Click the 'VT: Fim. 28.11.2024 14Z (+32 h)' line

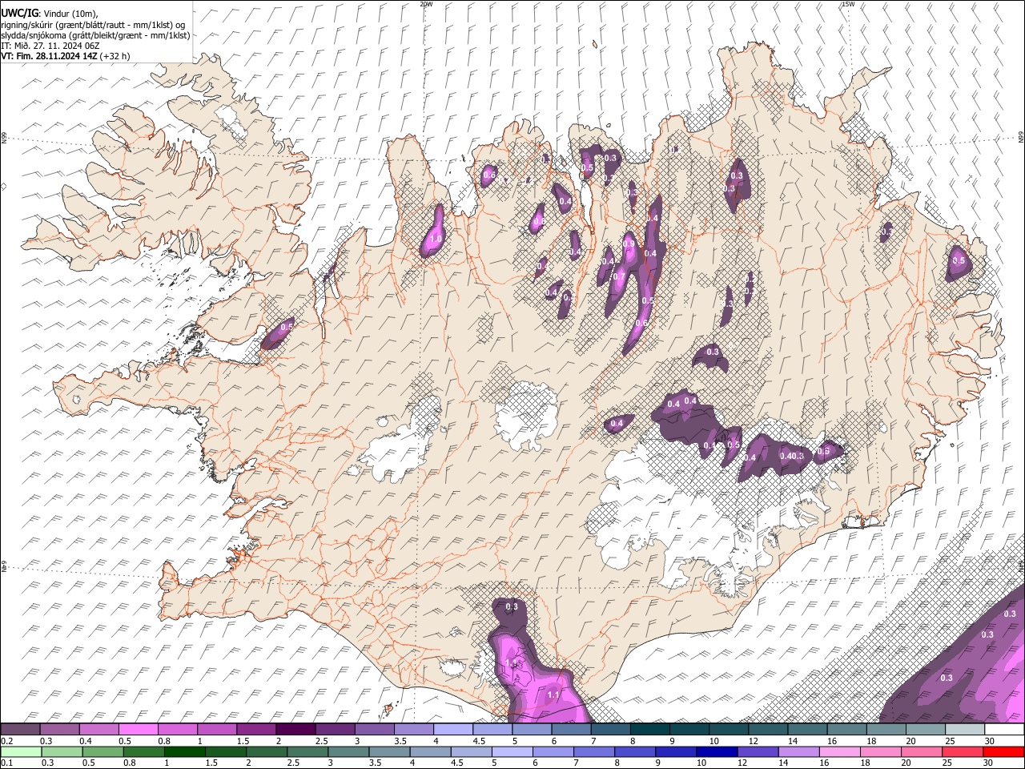[x=66, y=56]
